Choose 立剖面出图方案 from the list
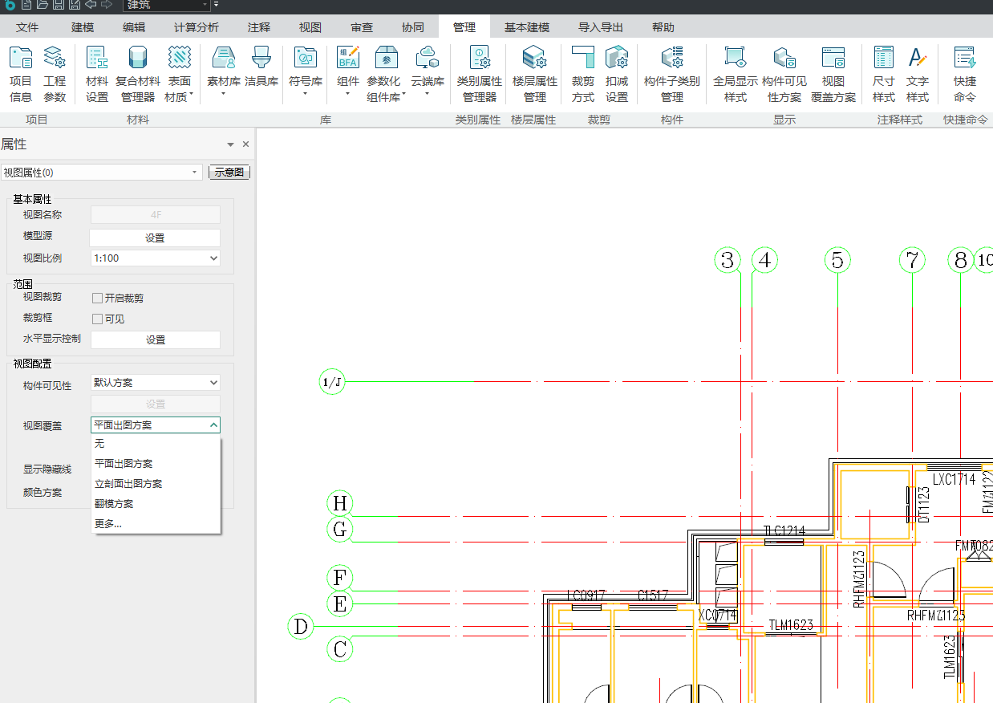This screenshot has width=993, height=703. click(x=128, y=484)
